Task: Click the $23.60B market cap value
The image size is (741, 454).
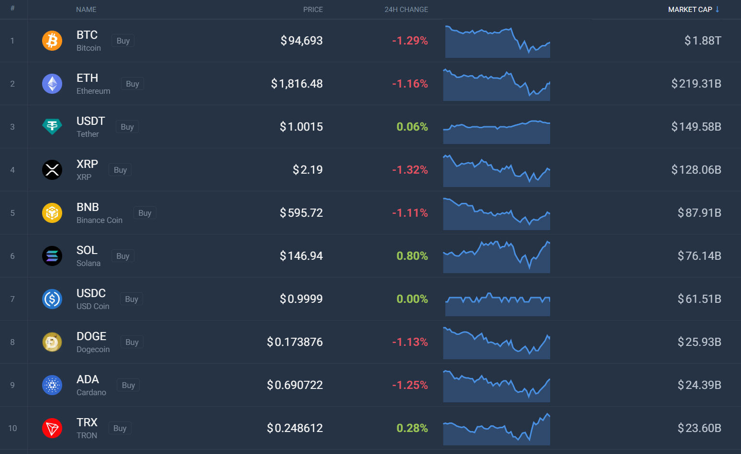Action: pos(699,428)
